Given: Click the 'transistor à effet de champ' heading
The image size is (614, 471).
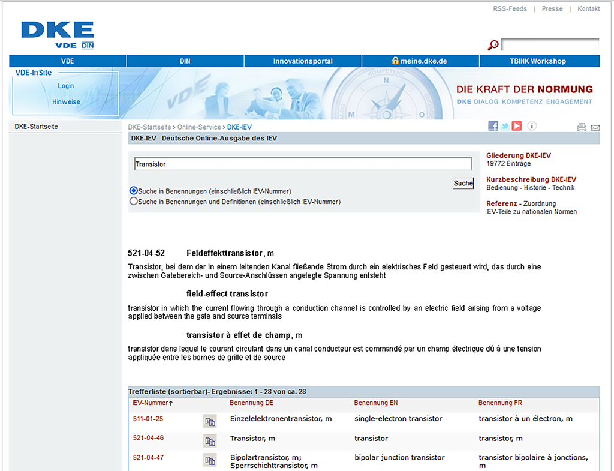Looking at the screenshot, I should coord(239,335).
